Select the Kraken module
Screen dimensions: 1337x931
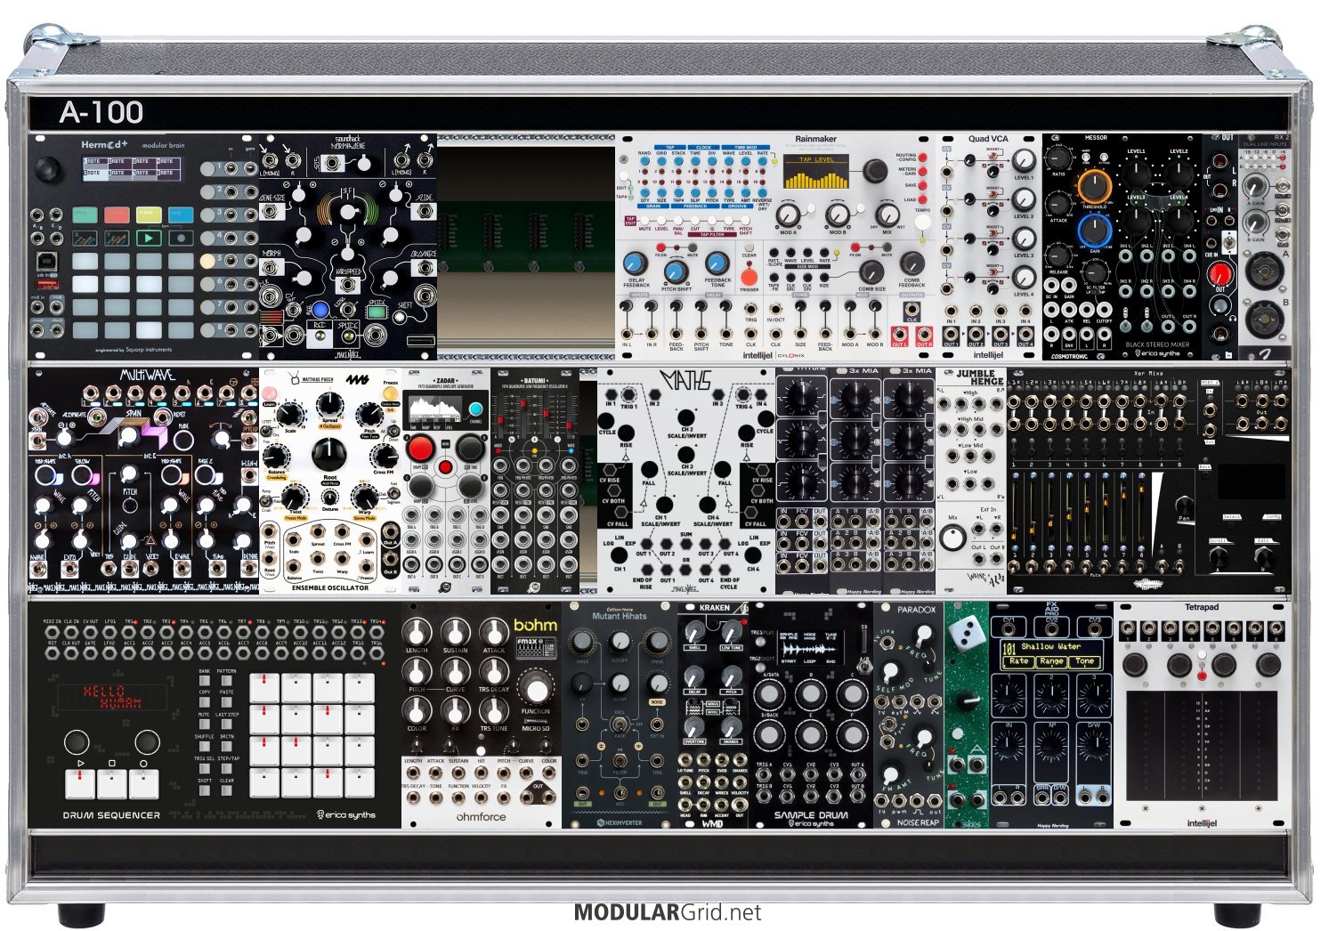coord(713,716)
